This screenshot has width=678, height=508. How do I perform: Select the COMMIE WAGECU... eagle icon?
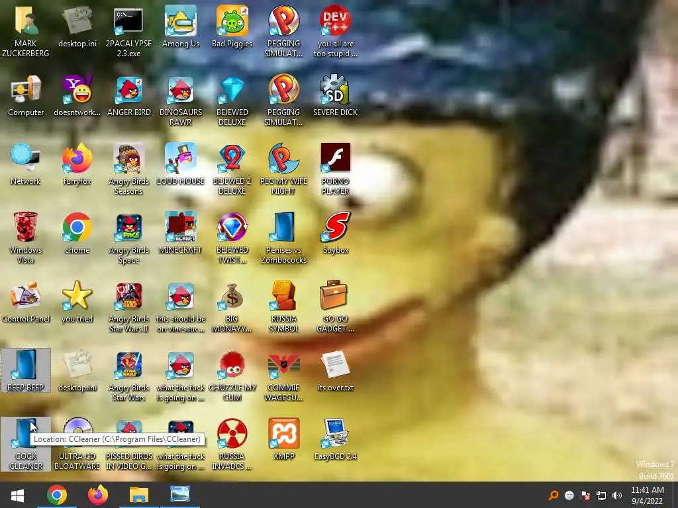click(283, 365)
